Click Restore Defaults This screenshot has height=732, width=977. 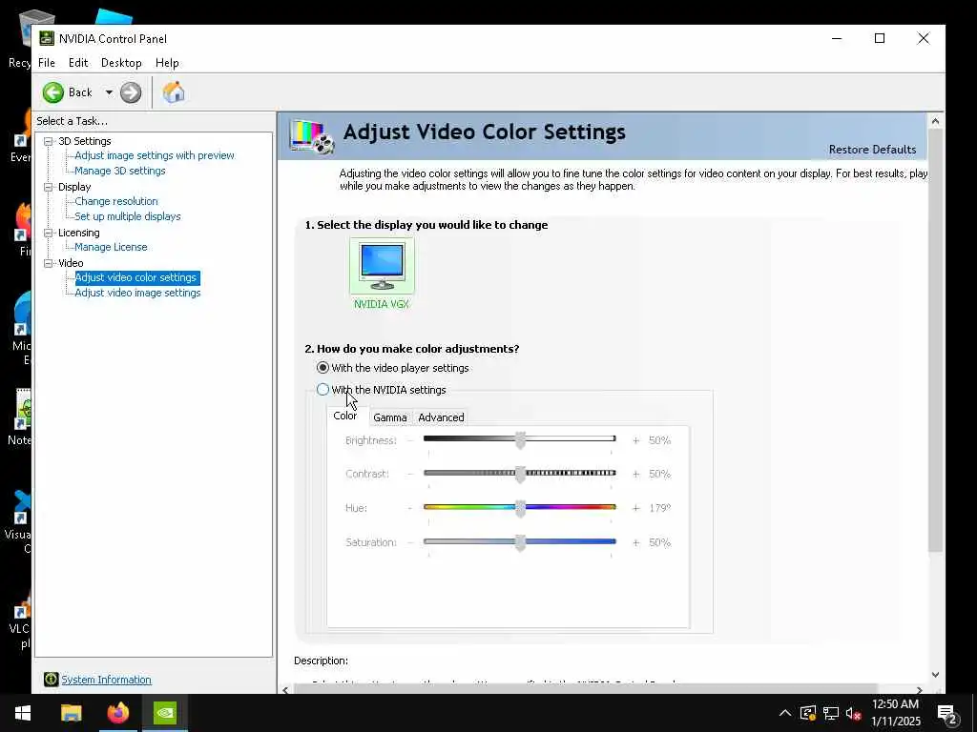(872, 150)
